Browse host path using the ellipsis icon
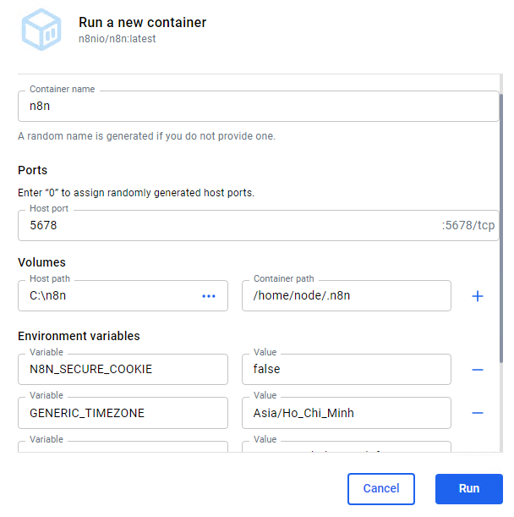Image resolution: width=514 pixels, height=517 pixels. 209,296
